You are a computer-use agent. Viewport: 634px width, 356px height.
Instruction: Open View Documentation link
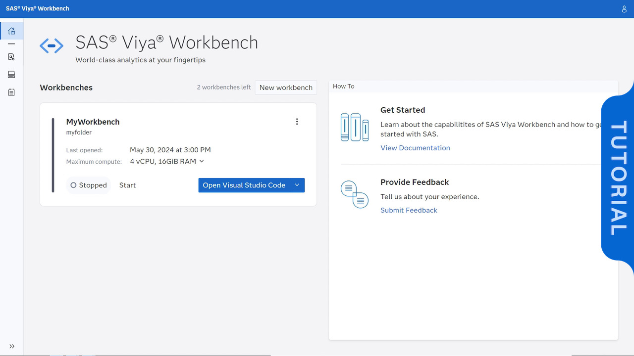coord(415,148)
